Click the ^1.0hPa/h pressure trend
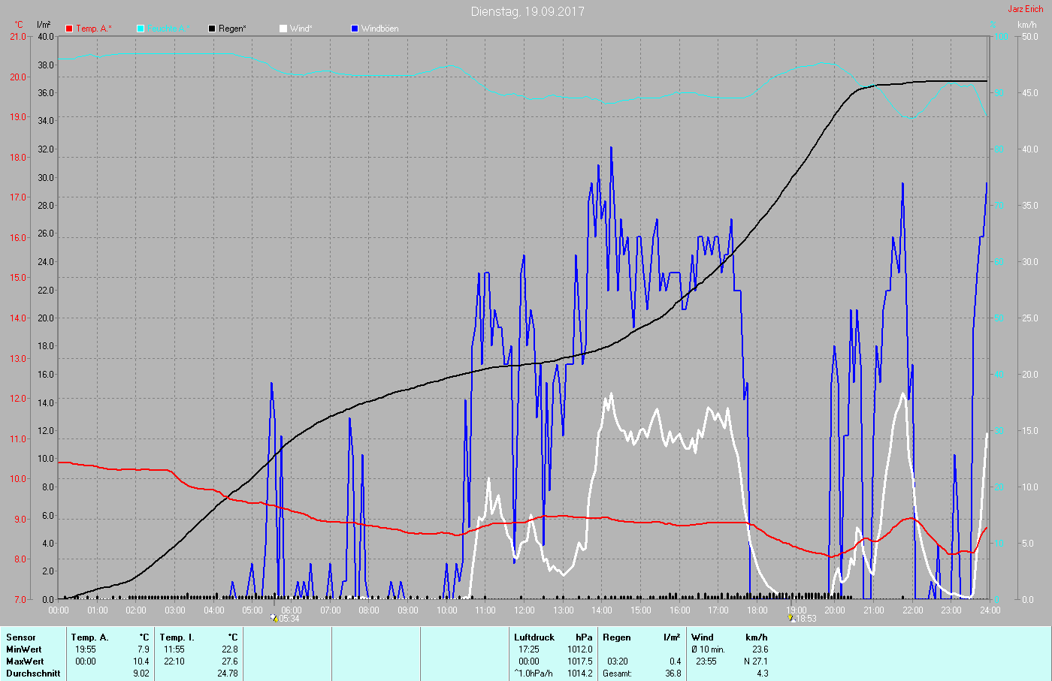 [534, 673]
